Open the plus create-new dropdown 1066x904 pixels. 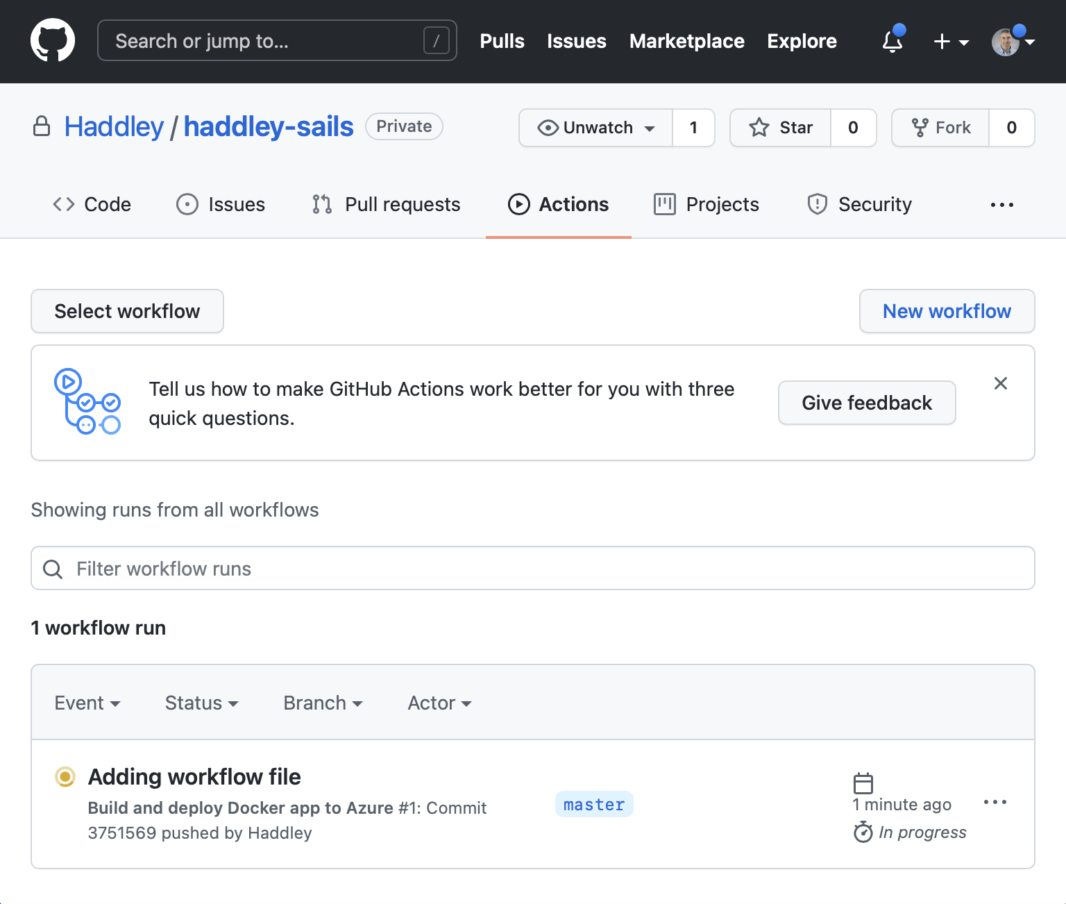pos(950,42)
